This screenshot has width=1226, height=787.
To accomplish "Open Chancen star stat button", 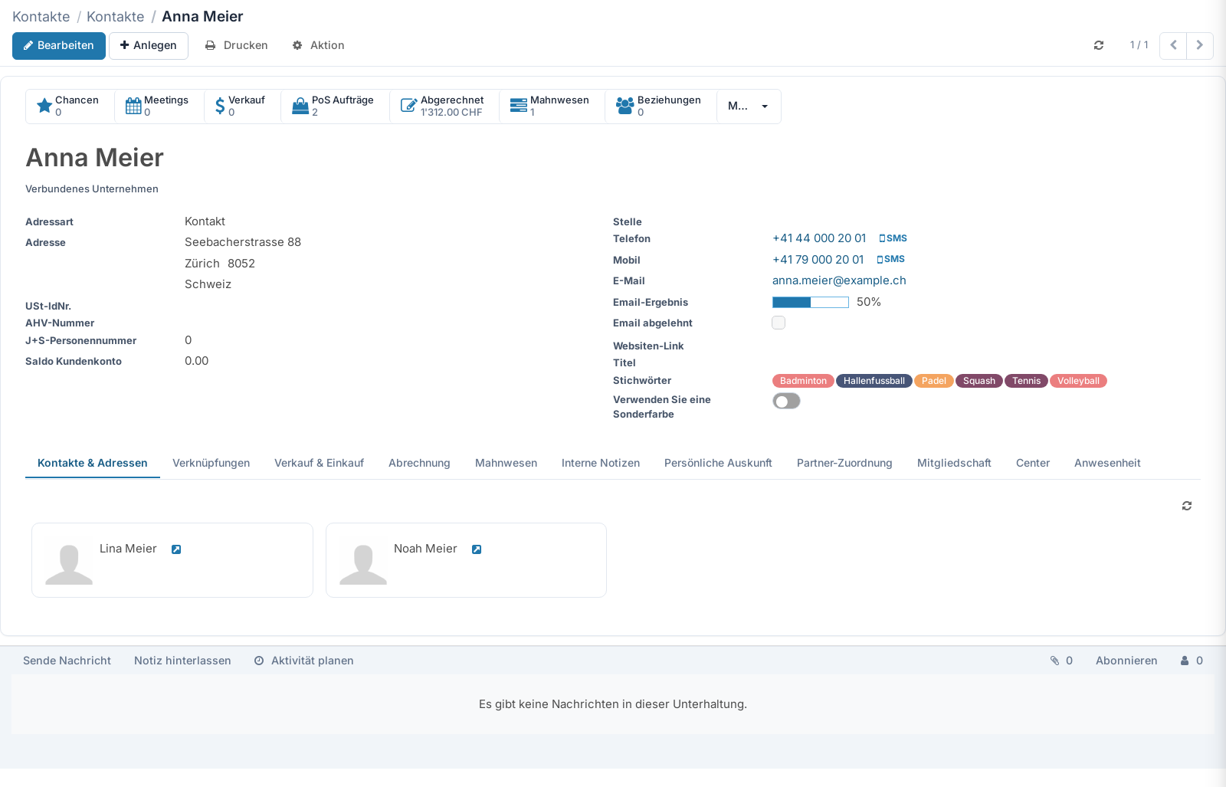I will [70, 107].
